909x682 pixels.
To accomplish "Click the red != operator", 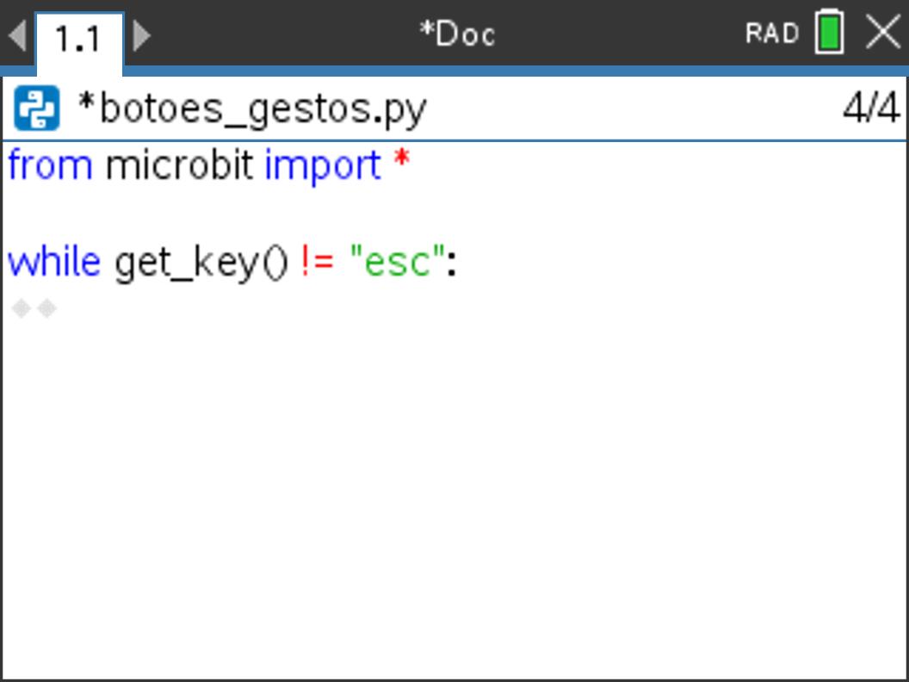I will 317,262.
